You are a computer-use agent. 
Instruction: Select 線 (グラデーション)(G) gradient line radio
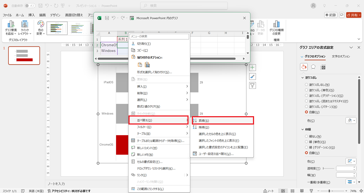coord(306,147)
